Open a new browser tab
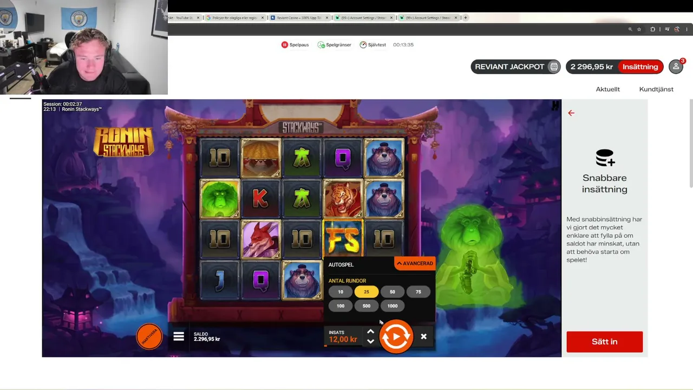Screen dimensions: 693x390 click(x=465, y=18)
